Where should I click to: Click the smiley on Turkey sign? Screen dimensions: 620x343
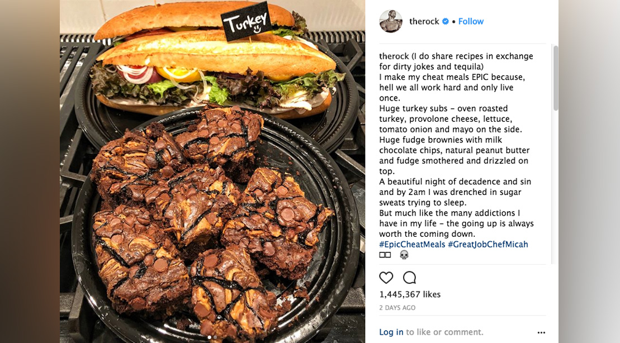tap(257, 29)
